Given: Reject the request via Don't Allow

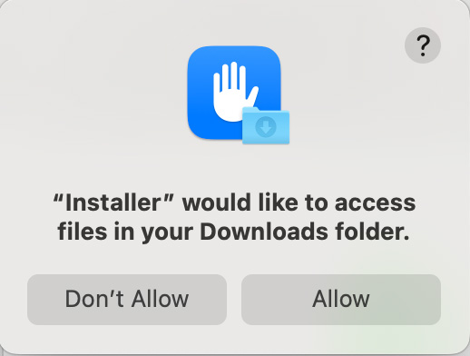Looking at the screenshot, I should [127, 300].
